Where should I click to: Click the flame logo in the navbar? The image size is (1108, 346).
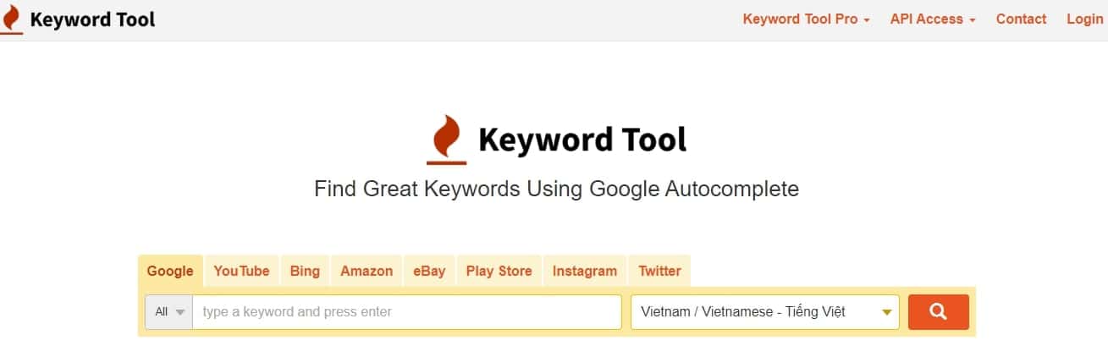(12, 20)
